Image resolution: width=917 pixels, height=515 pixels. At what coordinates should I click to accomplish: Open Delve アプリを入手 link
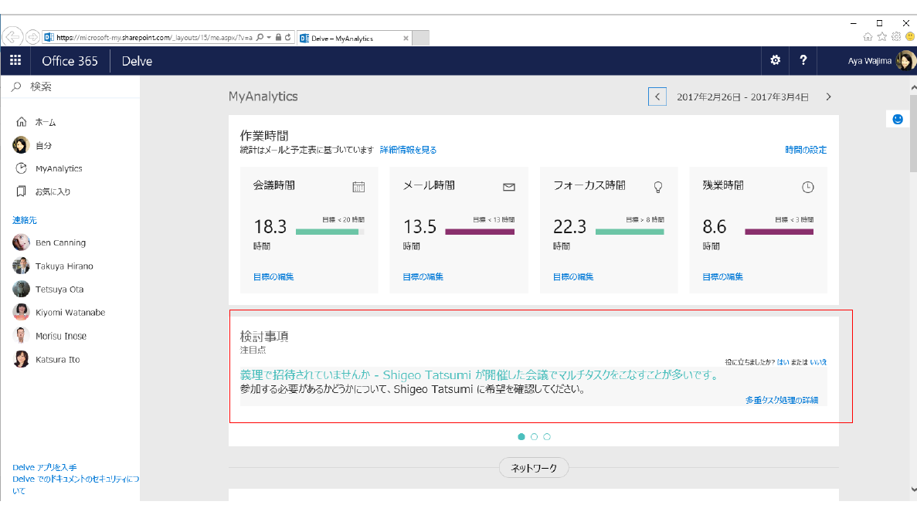tap(45, 467)
